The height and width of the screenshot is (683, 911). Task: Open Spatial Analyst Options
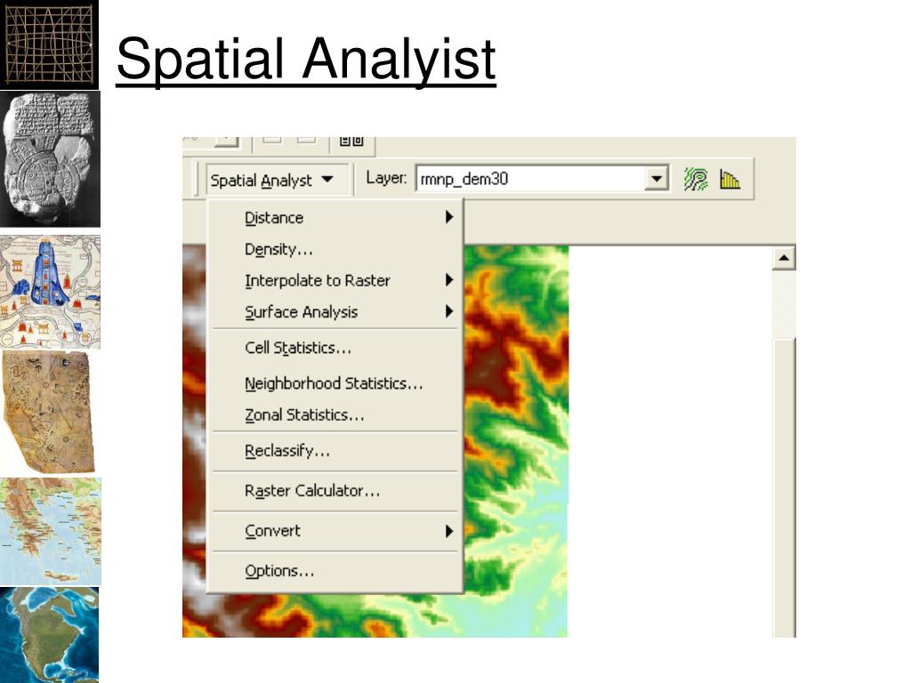[335, 571]
